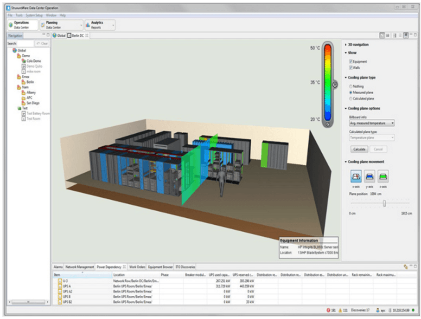
Task: Click the apc user icon in status bar
Action: 378,310
